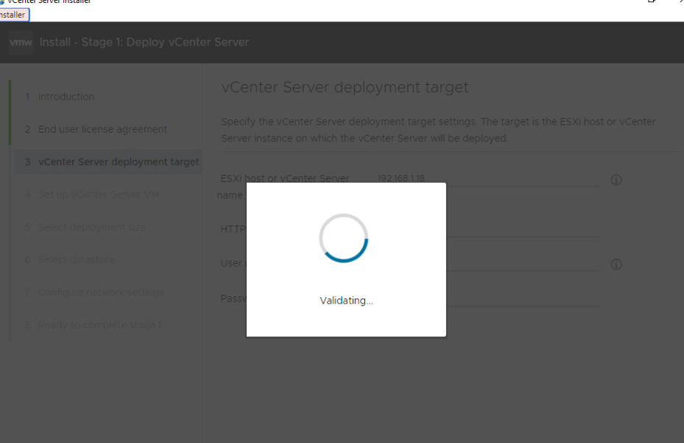Click the Installer taskbar tab
684x443 pixels.
pyautogui.click(x=13, y=14)
